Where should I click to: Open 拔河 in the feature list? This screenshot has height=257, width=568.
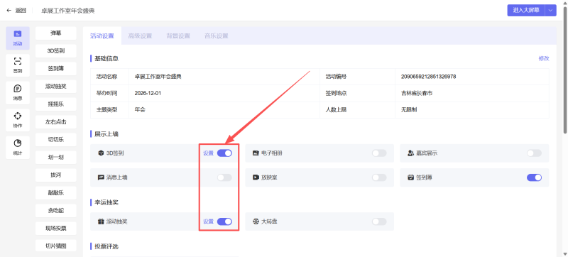(56, 175)
